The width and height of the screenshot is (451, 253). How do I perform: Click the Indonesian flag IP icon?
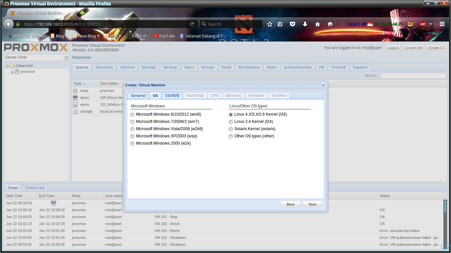370,24
